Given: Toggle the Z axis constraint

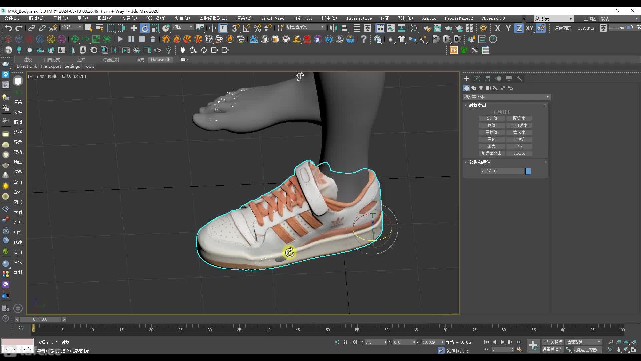Looking at the screenshot, I should 519,28.
